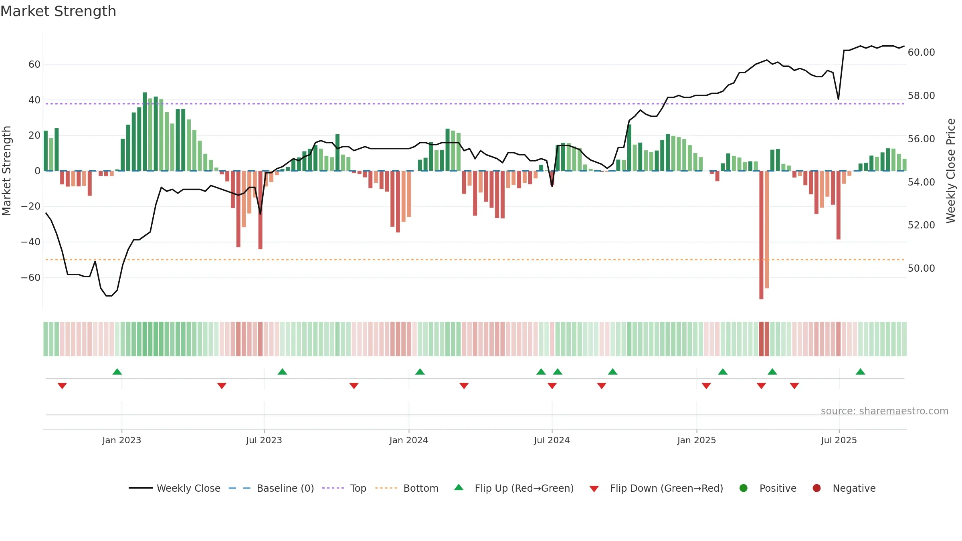Select the flip-down marker in autumn 2023
Viewport: 962px width, 541px height.
click(x=354, y=386)
